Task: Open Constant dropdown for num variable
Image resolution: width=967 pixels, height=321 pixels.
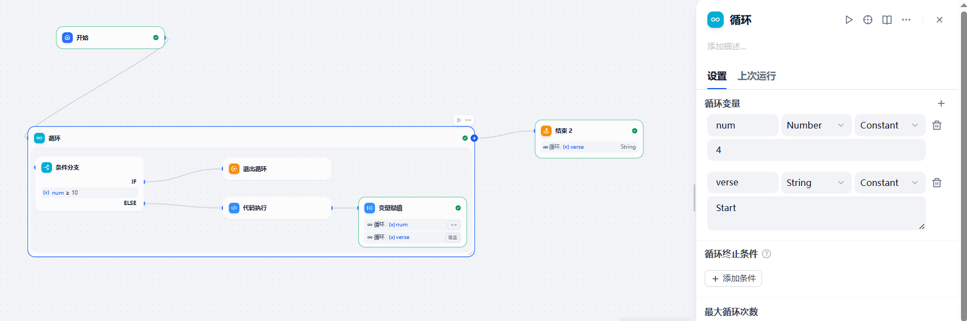Action: [890, 125]
